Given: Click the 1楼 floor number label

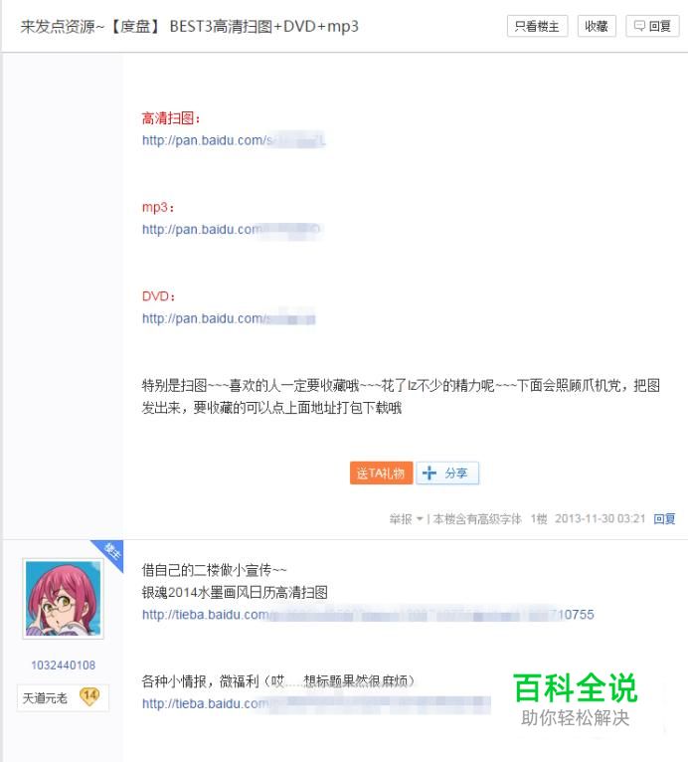Looking at the screenshot, I should click(x=539, y=519).
